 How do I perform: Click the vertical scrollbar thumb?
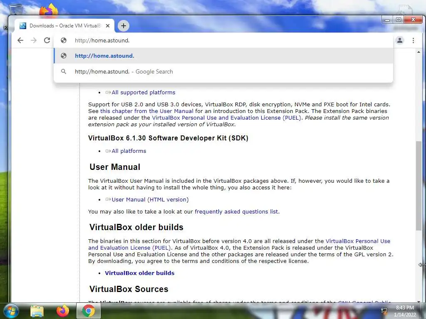(x=419, y=186)
